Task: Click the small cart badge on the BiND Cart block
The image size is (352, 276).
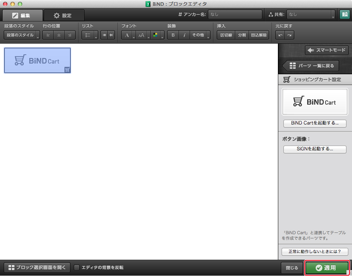Action: pos(67,70)
